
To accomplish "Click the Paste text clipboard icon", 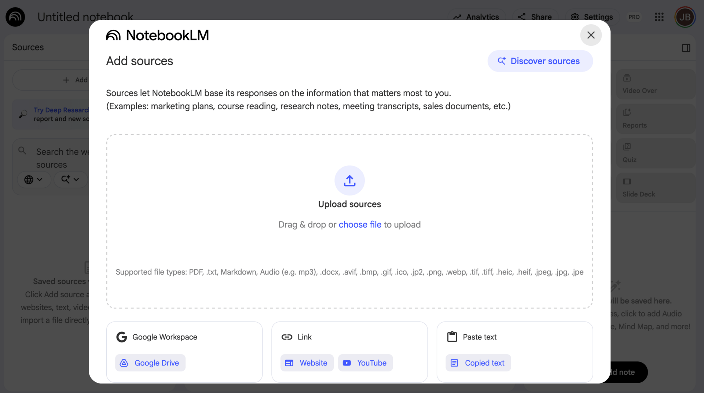I will pyautogui.click(x=452, y=337).
